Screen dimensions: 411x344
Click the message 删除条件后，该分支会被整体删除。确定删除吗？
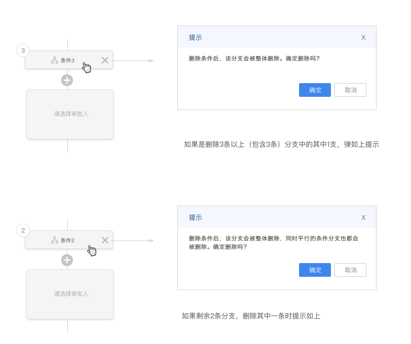[x=254, y=58]
